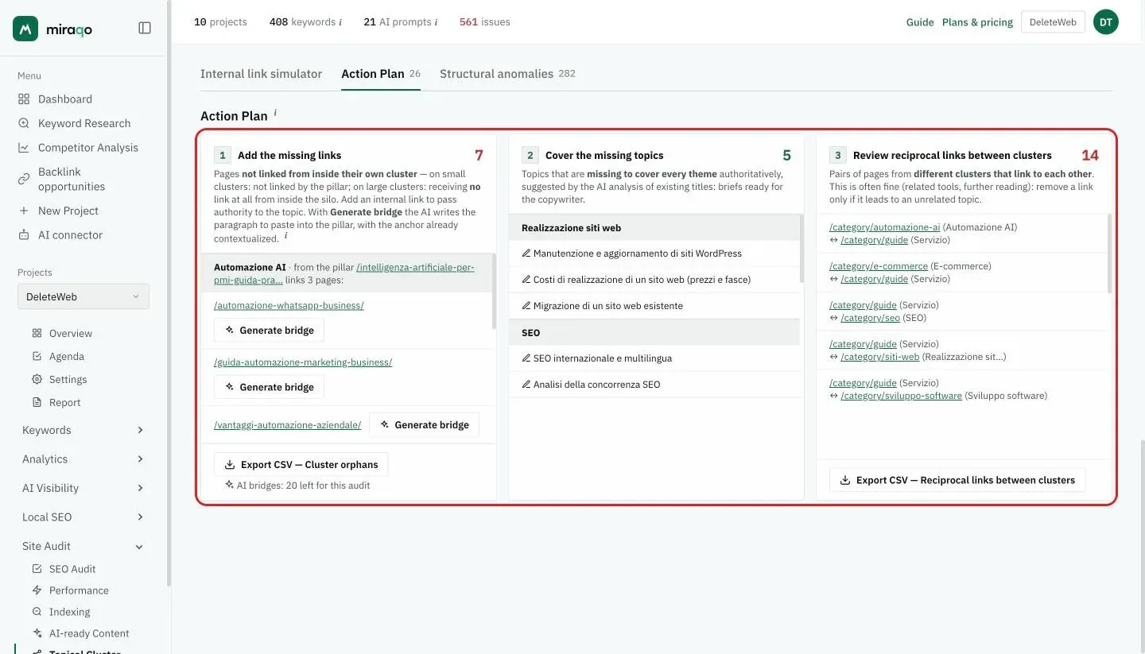Expand the Analytics menu section
Screen dimensions: 1145x654
click(x=83, y=459)
